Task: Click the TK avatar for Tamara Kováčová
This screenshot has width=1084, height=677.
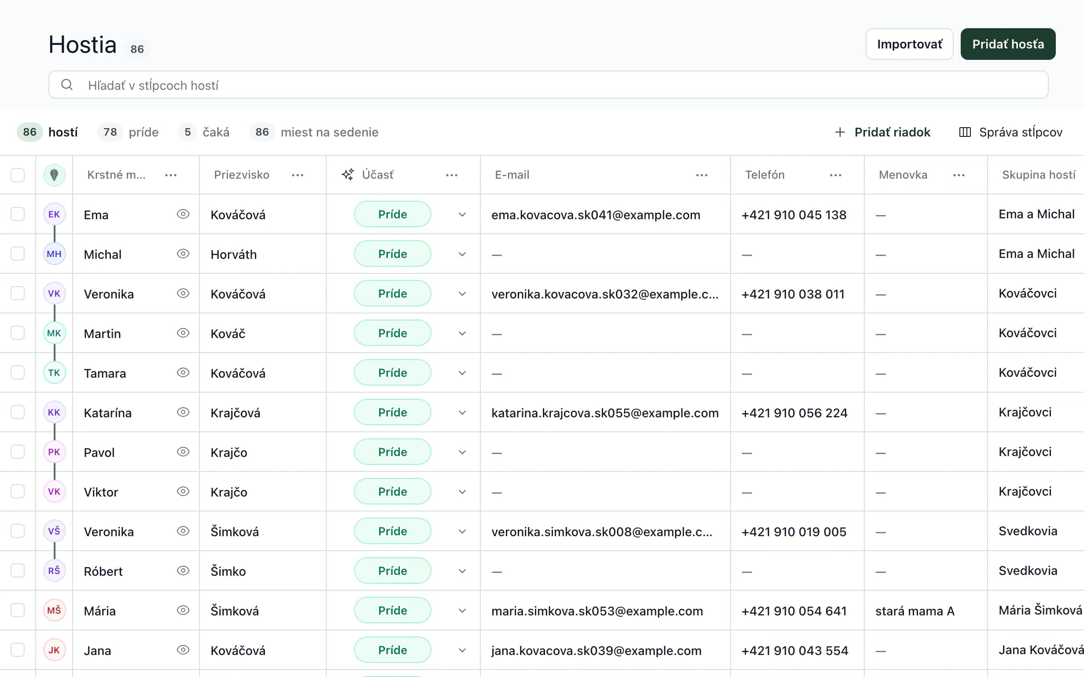Action: tap(54, 372)
